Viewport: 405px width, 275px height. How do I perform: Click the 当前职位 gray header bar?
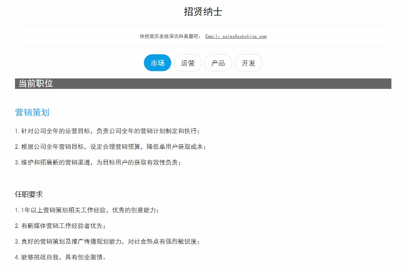203,84
